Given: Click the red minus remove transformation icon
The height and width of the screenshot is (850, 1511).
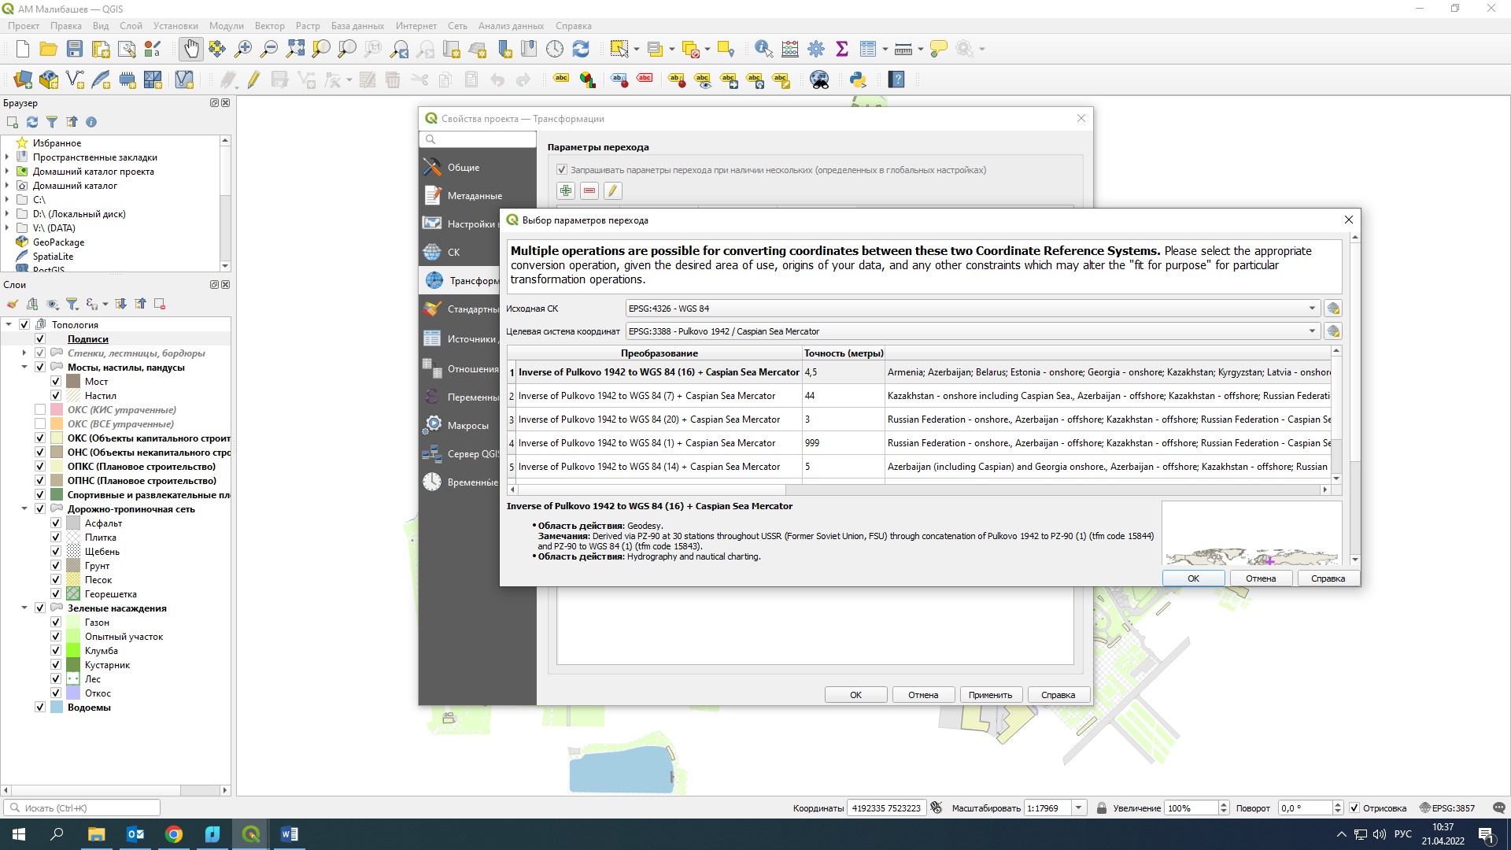Looking at the screenshot, I should (x=589, y=190).
